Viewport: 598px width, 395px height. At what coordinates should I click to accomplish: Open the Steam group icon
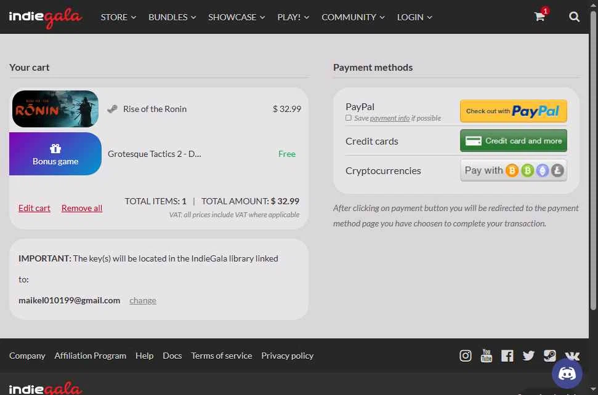tap(549, 356)
